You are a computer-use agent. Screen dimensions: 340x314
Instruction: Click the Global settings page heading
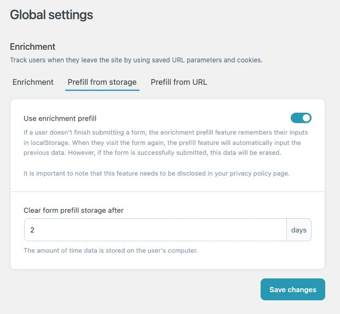point(51,15)
